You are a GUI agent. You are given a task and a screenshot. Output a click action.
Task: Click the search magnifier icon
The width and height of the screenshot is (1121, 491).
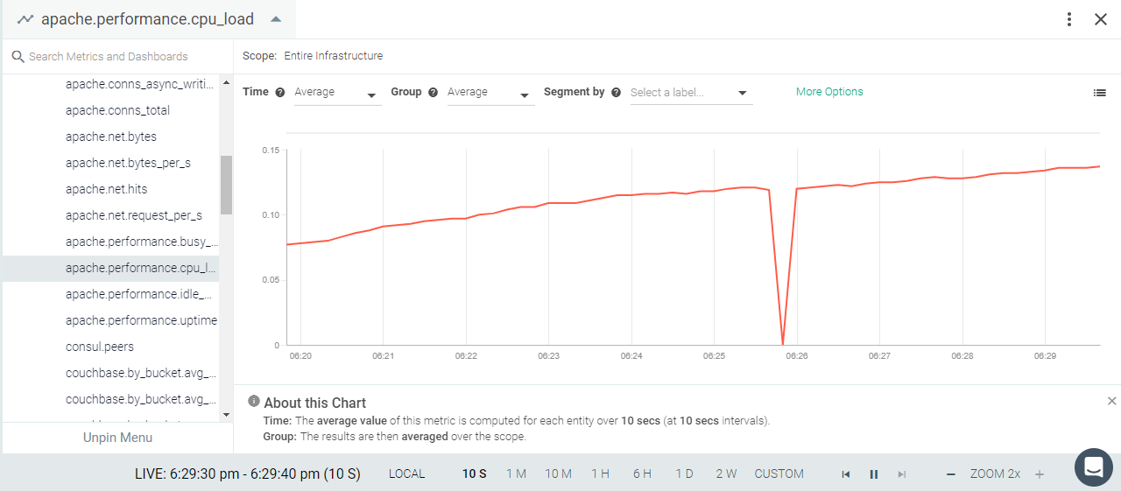(18, 57)
